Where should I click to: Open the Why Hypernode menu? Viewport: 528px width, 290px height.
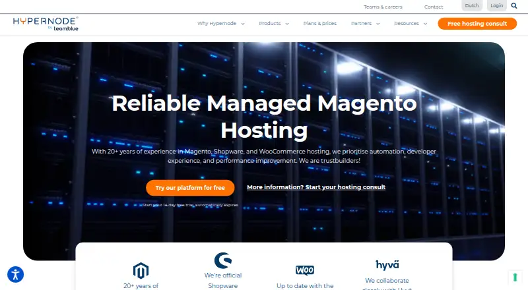pyautogui.click(x=217, y=24)
